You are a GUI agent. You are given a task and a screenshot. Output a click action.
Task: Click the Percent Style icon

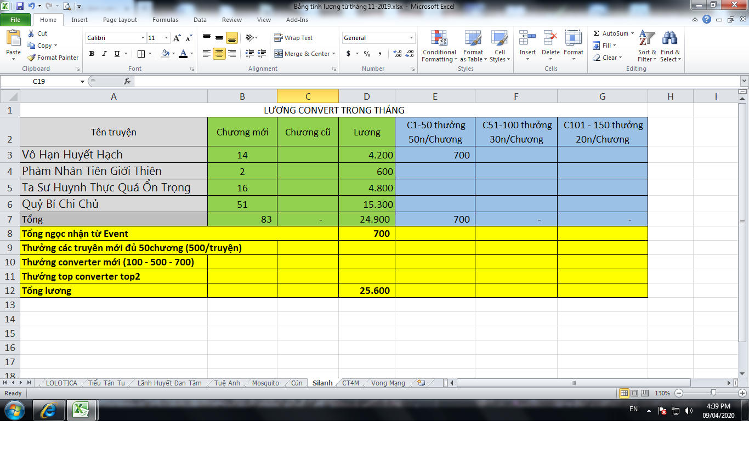367,54
